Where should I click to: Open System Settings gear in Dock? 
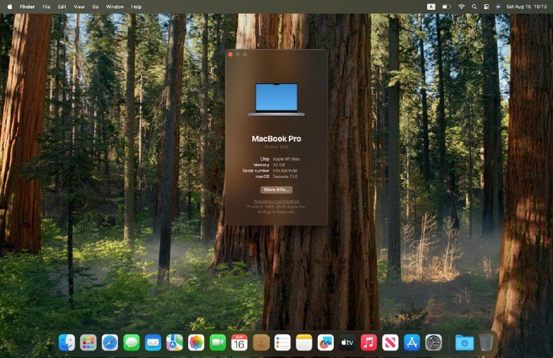[x=433, y=342]
